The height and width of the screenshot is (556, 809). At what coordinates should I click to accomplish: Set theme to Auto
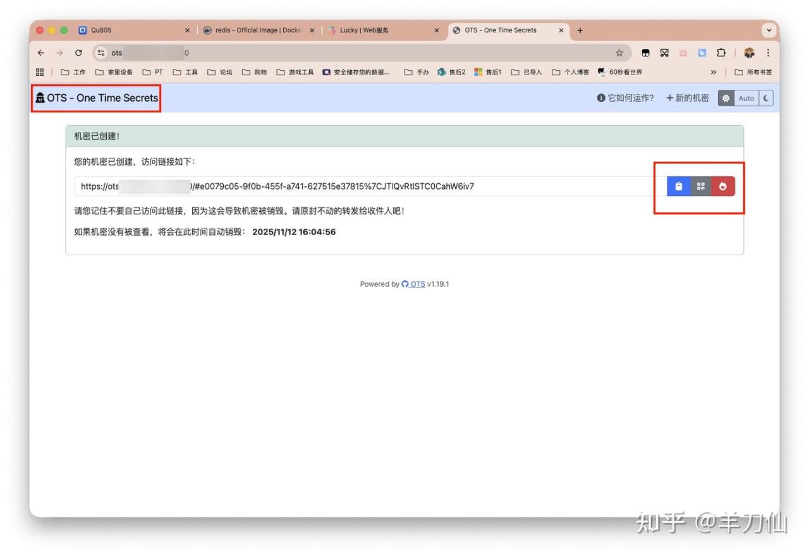click(x=746, y=99)
